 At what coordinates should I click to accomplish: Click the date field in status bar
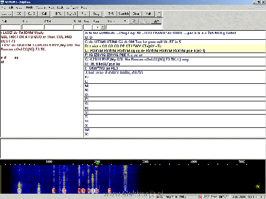[239, 197]
